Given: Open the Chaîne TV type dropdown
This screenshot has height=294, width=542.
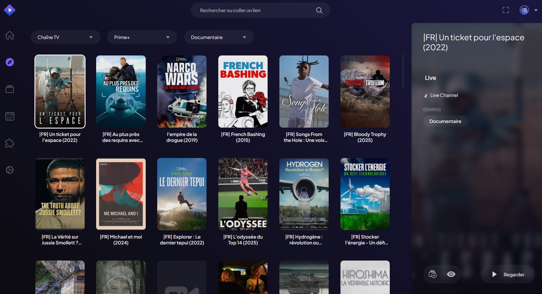Looking at the screenshot, I should [x=65, y=37].
